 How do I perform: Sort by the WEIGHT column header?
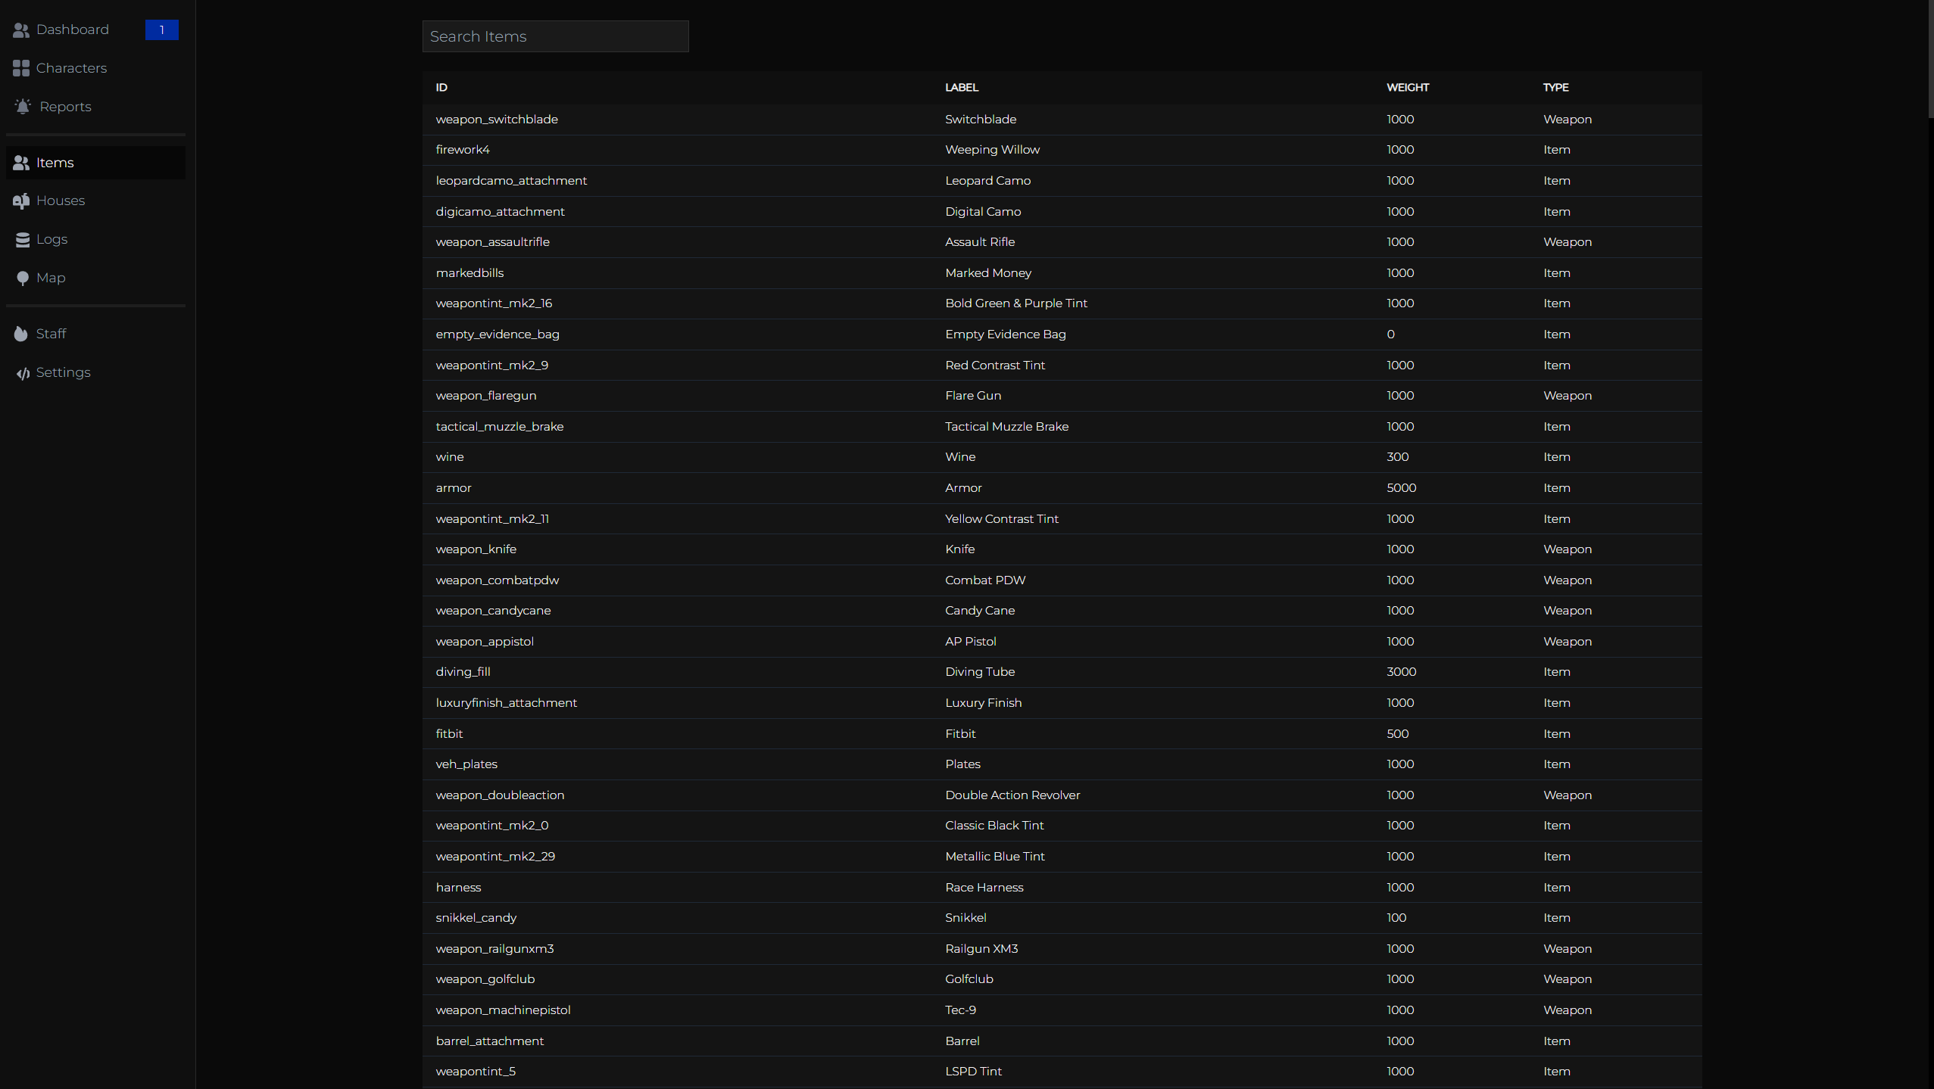(x=1408, y=88)
